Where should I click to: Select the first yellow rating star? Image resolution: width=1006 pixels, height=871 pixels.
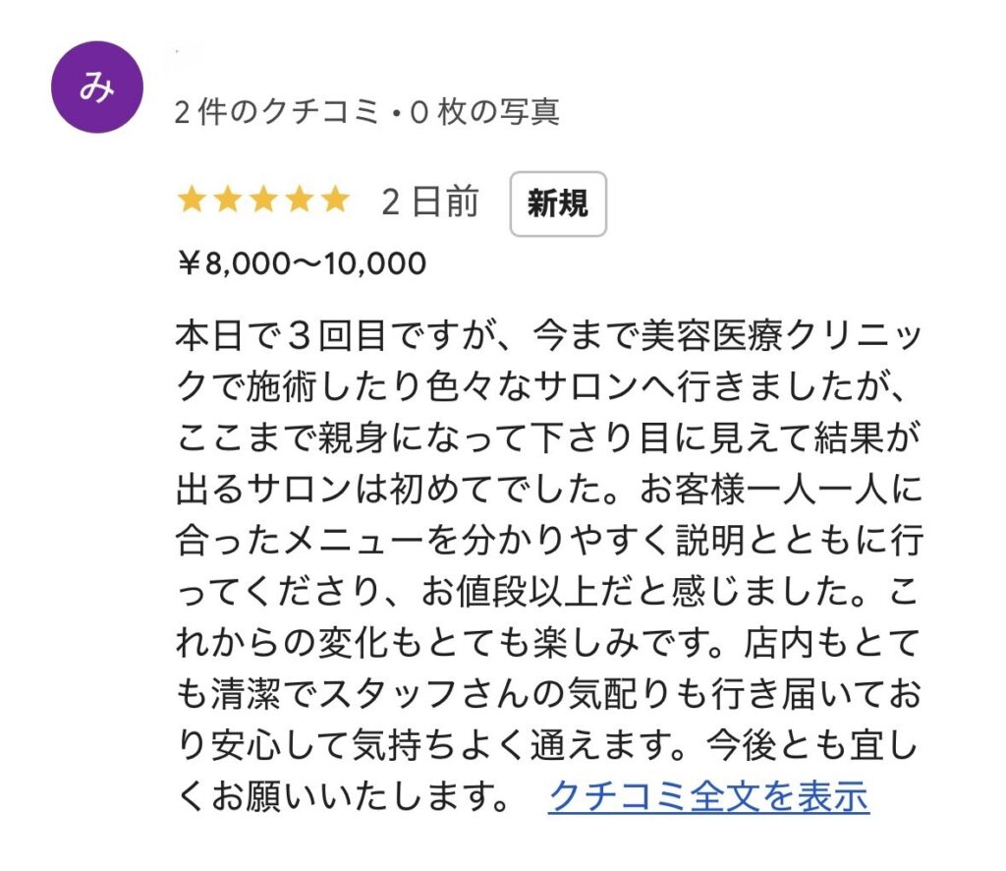click(x=192, y=200)
